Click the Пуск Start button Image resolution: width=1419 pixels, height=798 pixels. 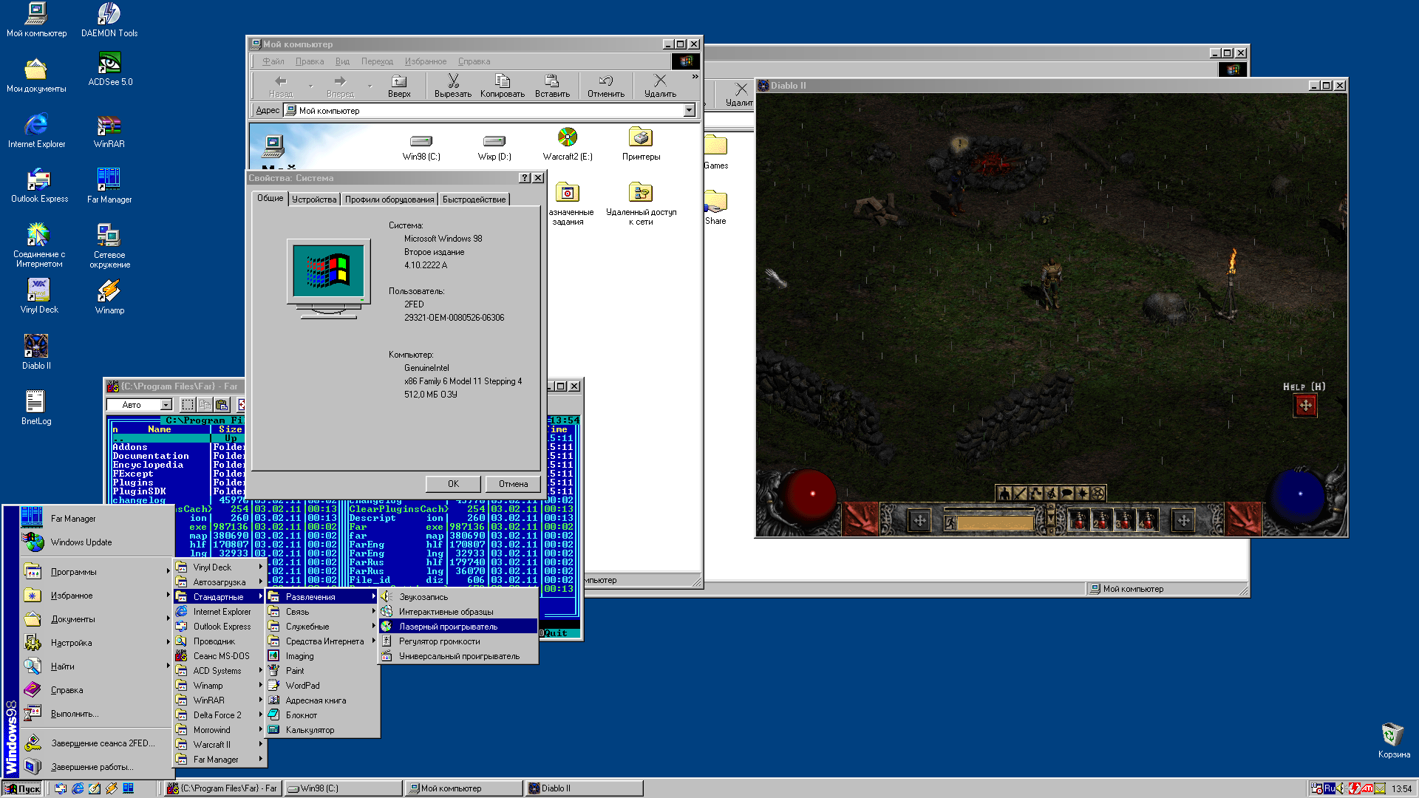tap(22, 788)
